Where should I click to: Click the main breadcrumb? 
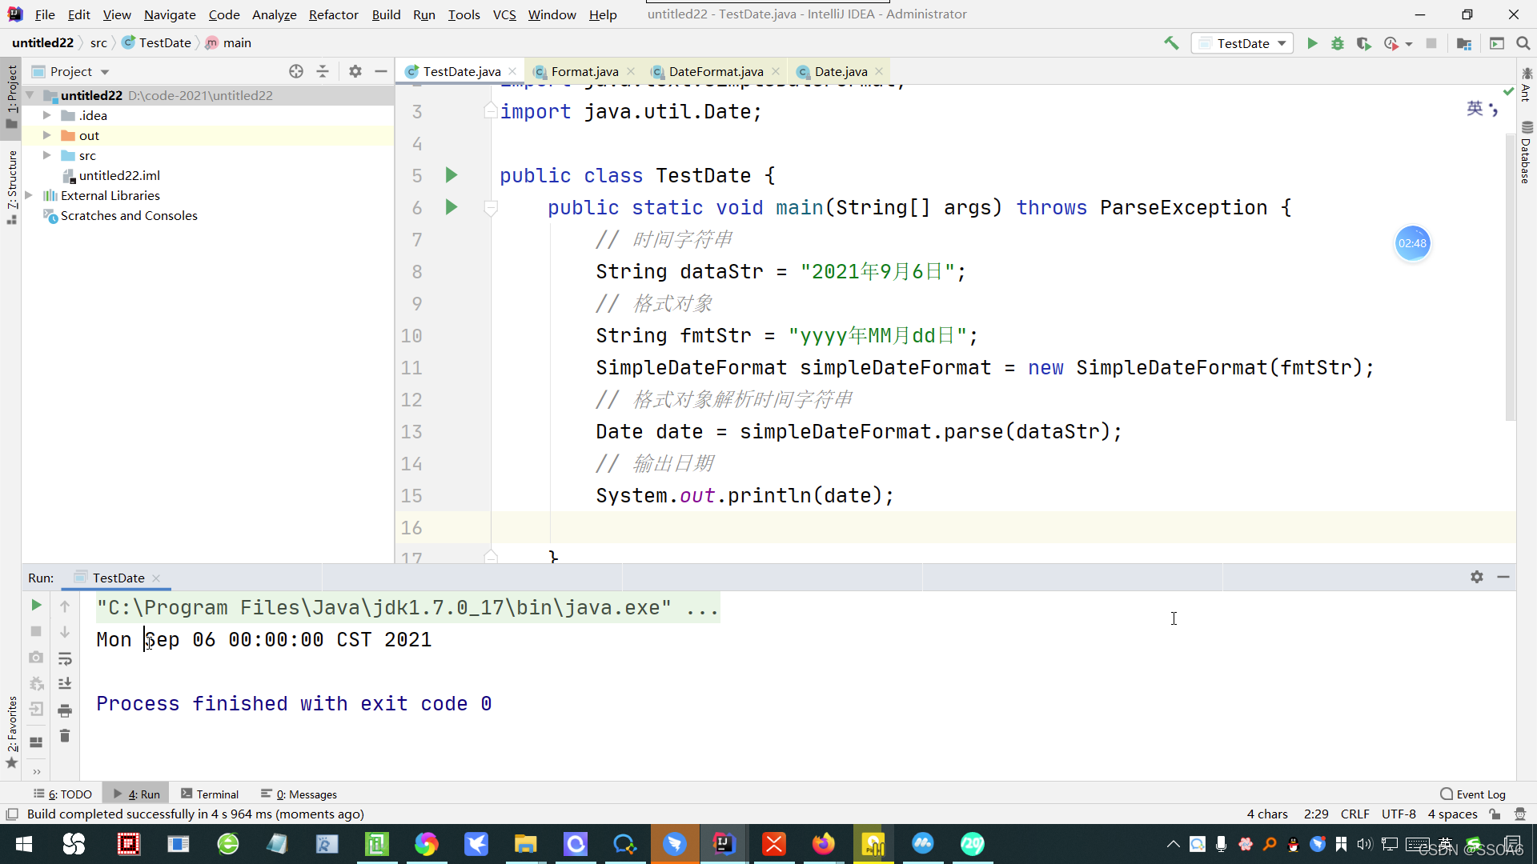tap(229, 42)
